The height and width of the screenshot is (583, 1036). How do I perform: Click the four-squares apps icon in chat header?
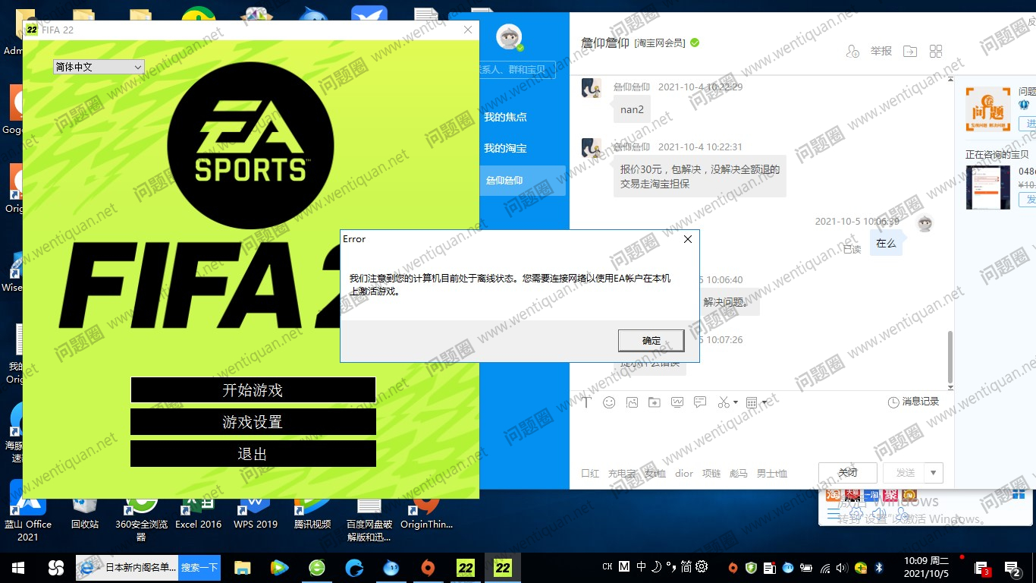[x=936, y=51]
